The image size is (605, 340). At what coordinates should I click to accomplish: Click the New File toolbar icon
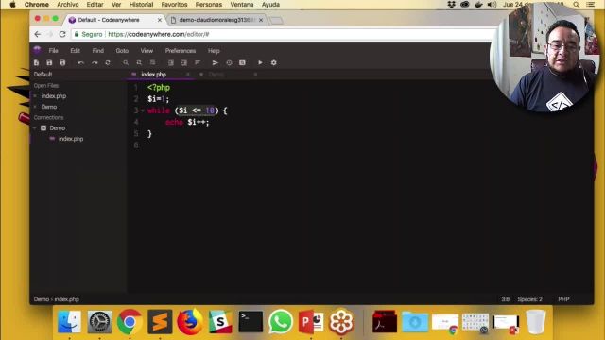(36, 63)
